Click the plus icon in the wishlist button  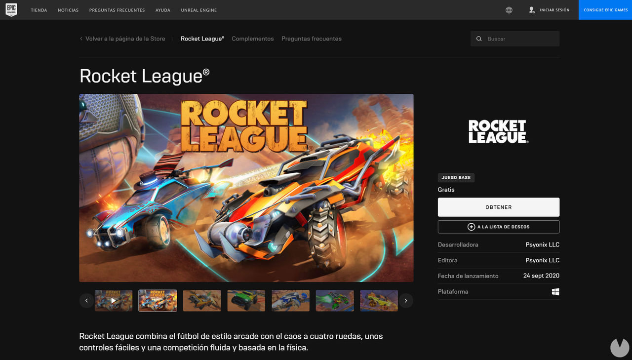(472, 227)
